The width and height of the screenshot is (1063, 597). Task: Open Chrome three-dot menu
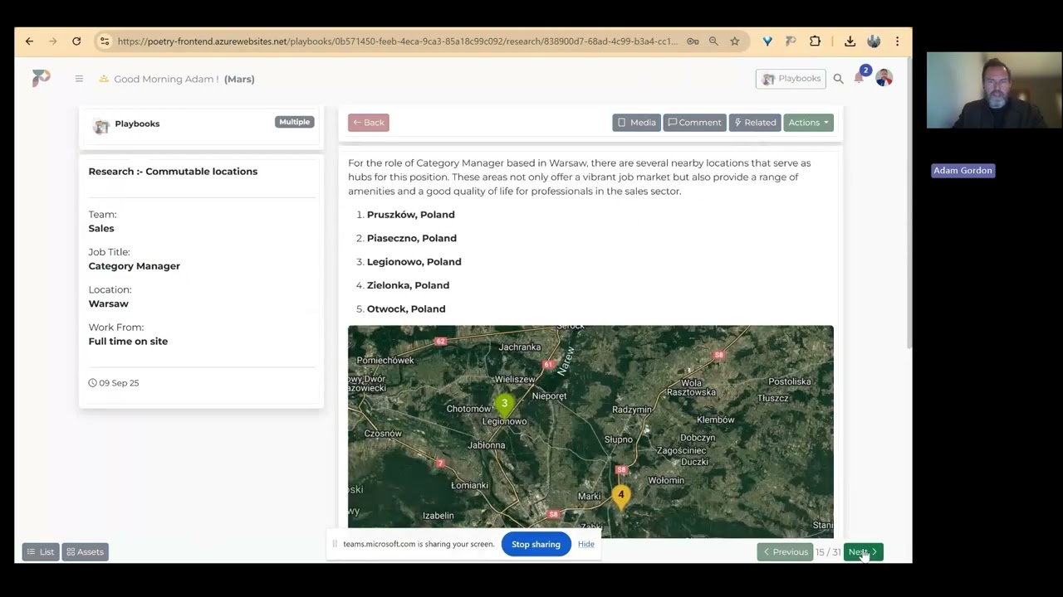897,41
